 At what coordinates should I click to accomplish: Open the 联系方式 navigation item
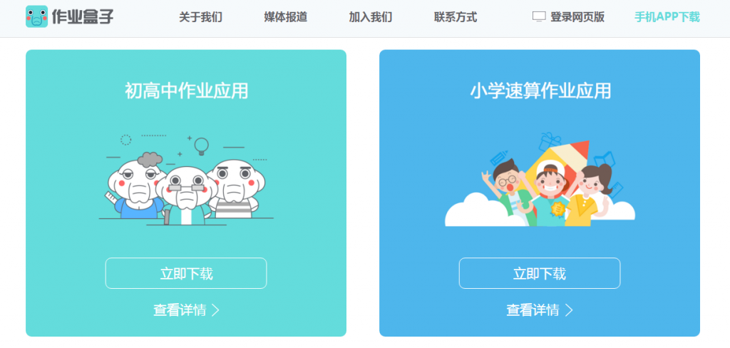(456, 18)
